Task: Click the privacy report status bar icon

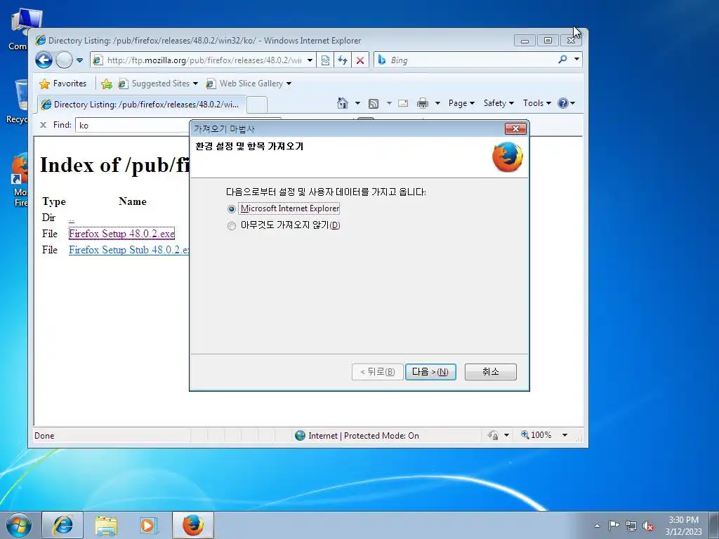Action: [494, 435]
